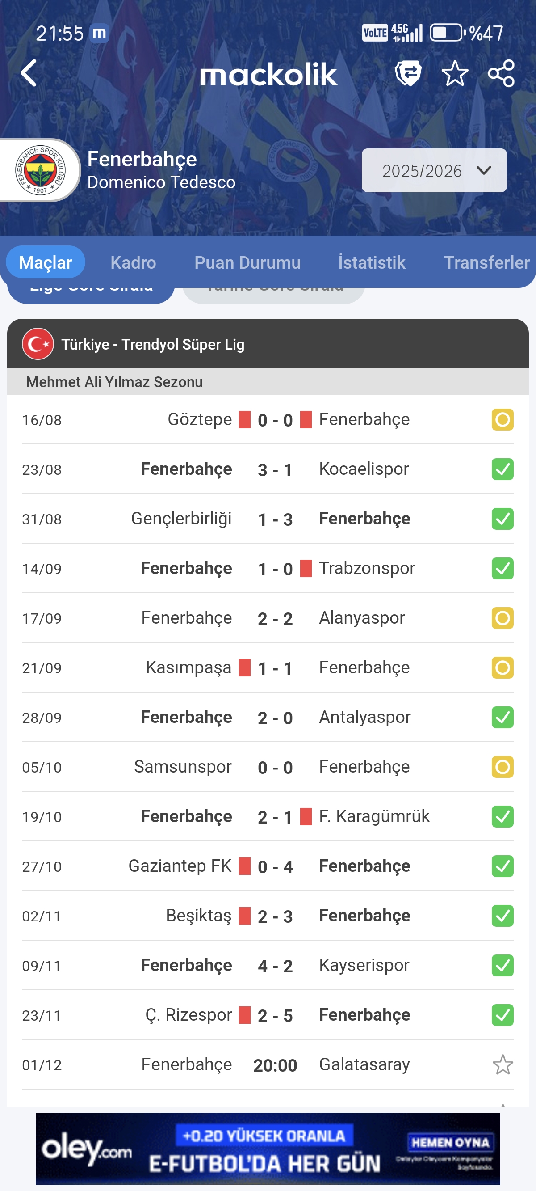Tap the back arrow icon
The width and height of the screenshot is (536, 1191).
29,73
